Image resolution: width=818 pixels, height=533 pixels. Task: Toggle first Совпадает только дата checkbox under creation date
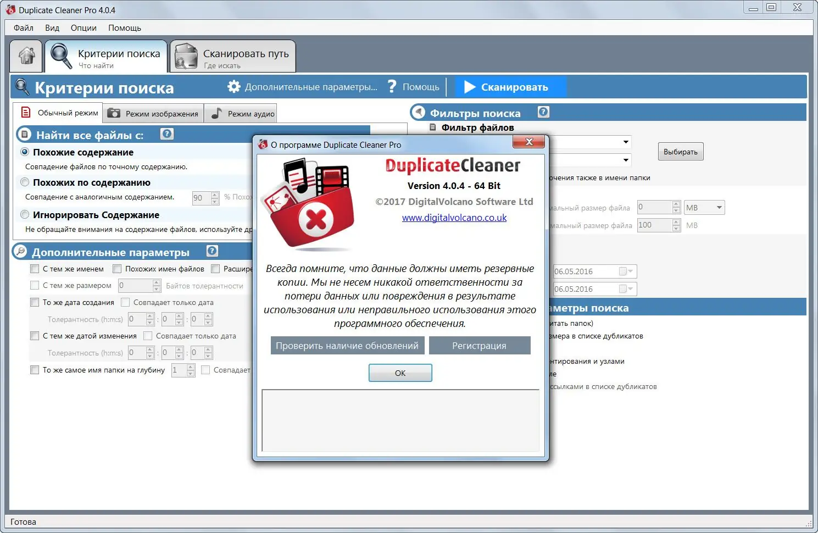tap(125, 302)
